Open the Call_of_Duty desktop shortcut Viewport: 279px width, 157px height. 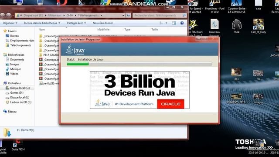[259, 26]
